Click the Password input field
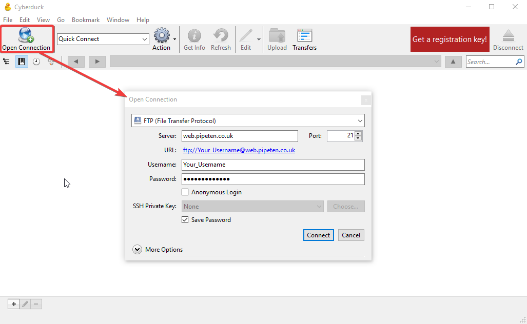This screenshot has height=324, width=527. point(273,179)
